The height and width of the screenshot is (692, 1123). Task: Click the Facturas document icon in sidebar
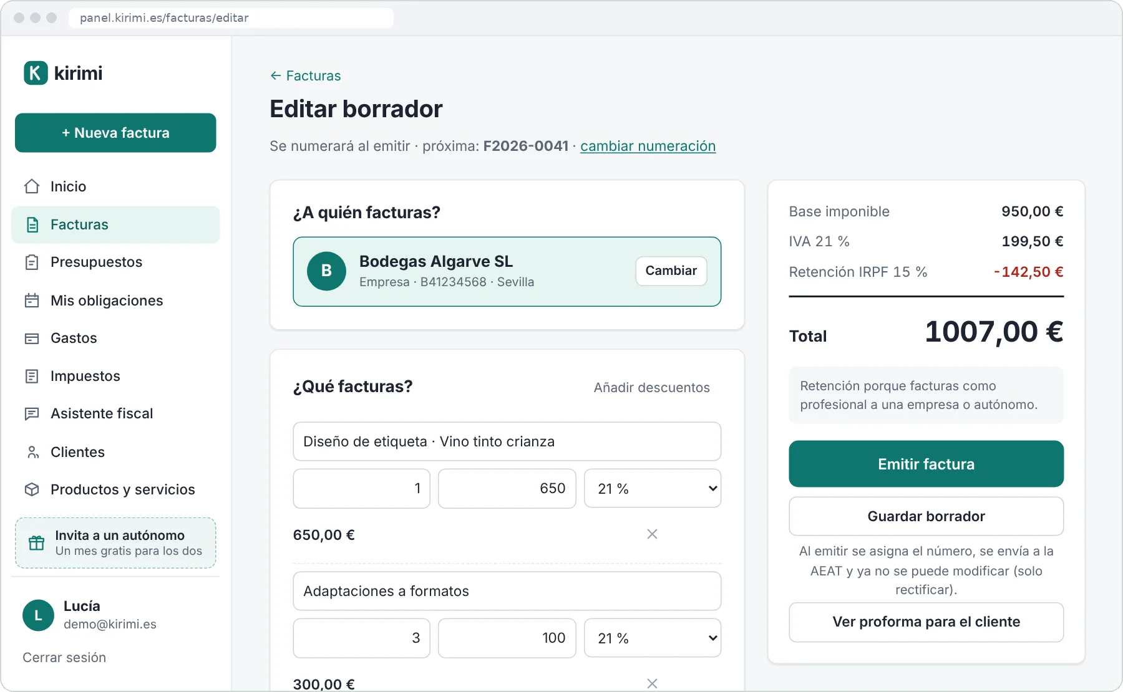tap(32, 224)
